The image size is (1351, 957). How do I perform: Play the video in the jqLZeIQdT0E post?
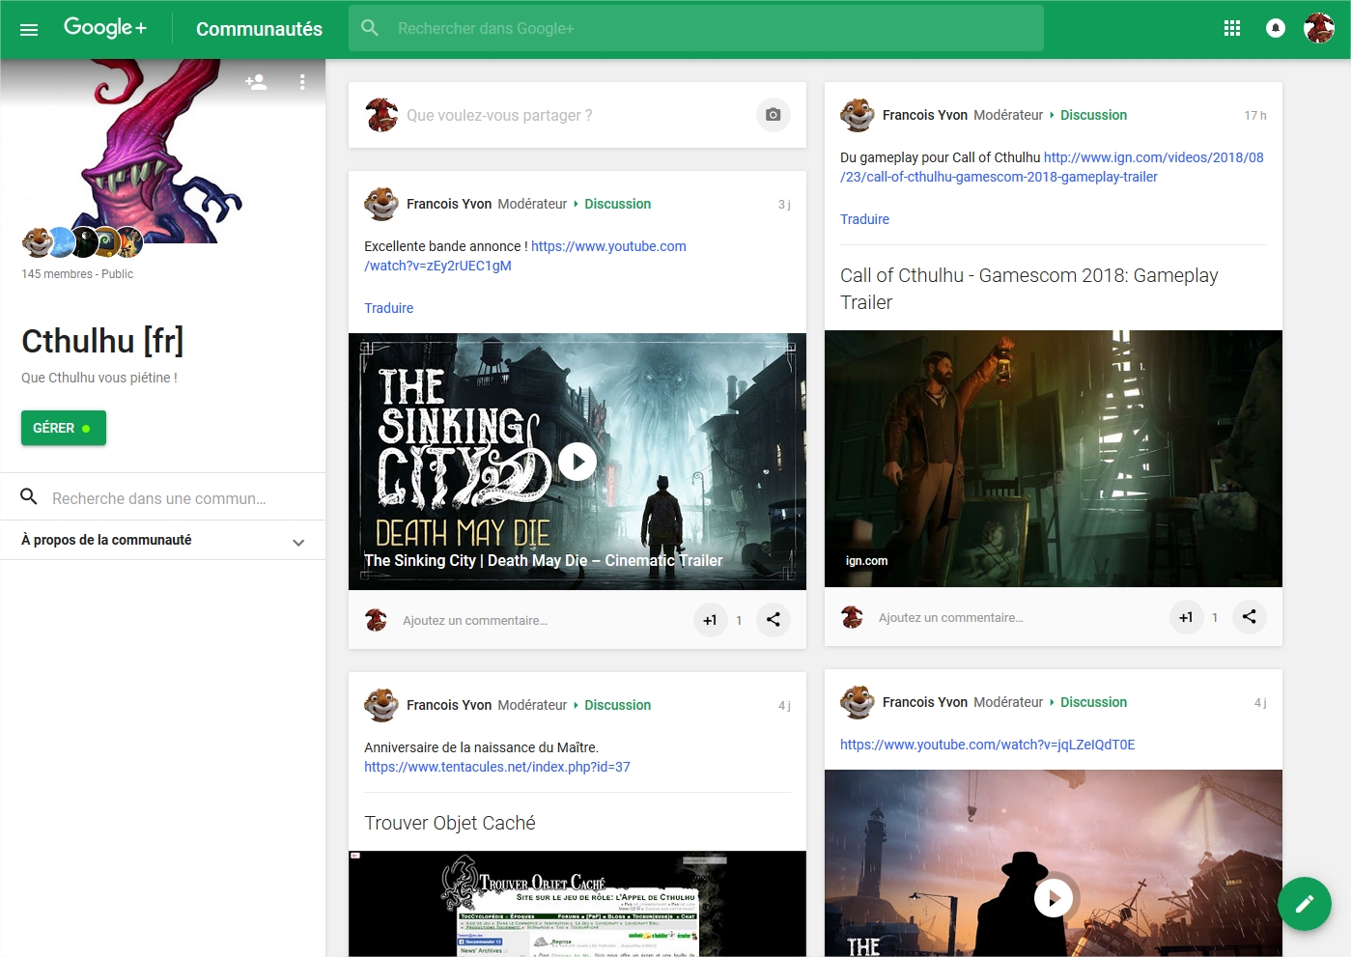pyautogui.click(x=1054, y=899)
